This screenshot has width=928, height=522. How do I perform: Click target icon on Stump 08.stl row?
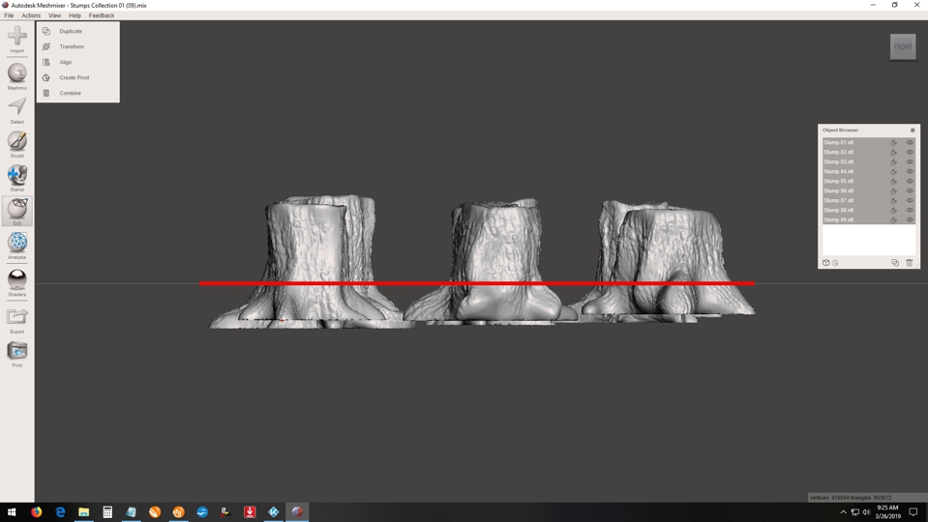coord(893,210)
